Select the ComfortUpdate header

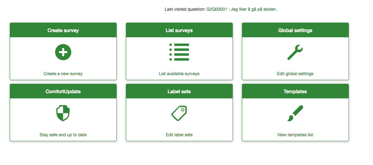pyautogui.click(x=63, y=91)
